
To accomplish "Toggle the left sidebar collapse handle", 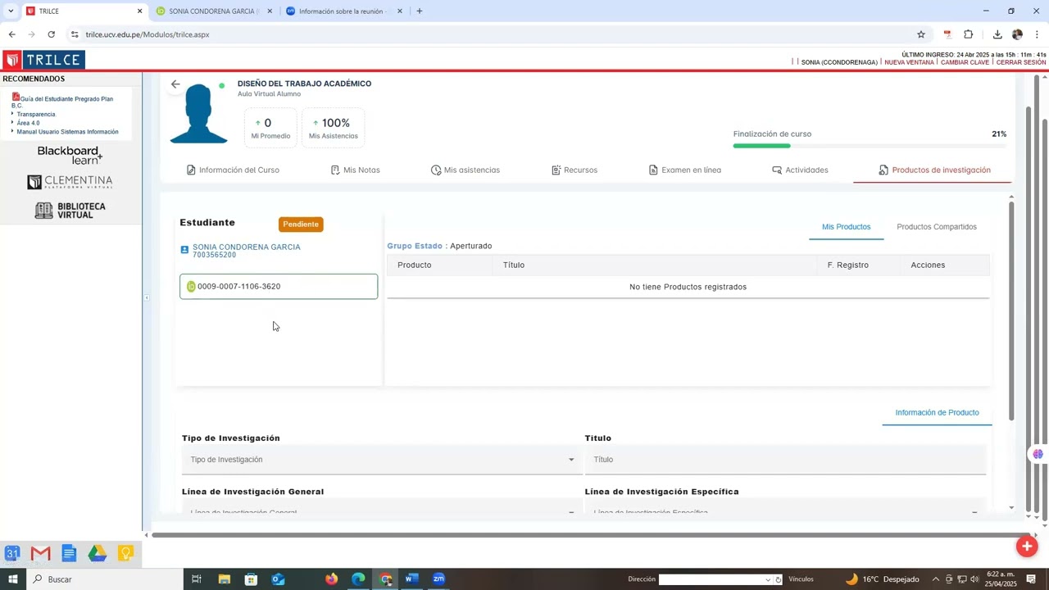I will [x=146, y=297].
